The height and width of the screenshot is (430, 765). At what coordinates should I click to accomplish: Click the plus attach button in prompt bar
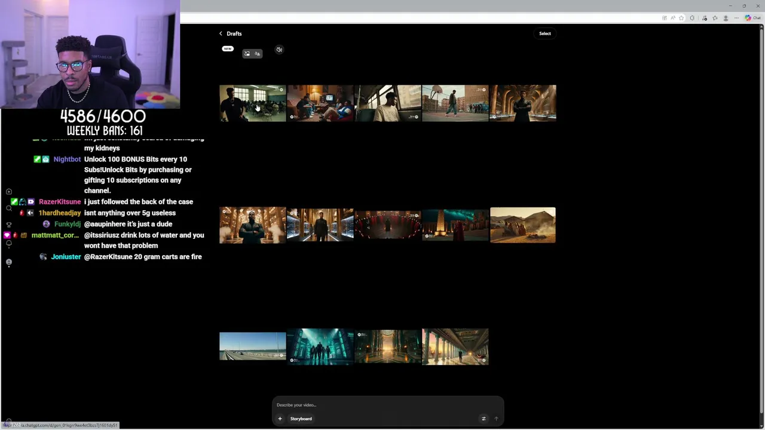pyautogui.click(x=280, y=419)
